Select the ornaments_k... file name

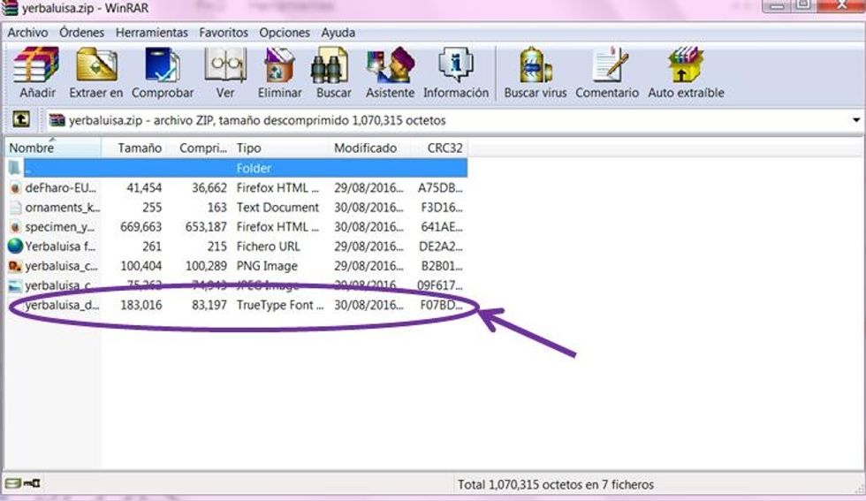pyautogui.click(x=63, y=208)
